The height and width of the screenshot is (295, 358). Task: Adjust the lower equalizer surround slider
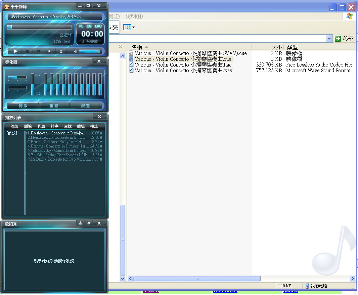coord(17,87)
